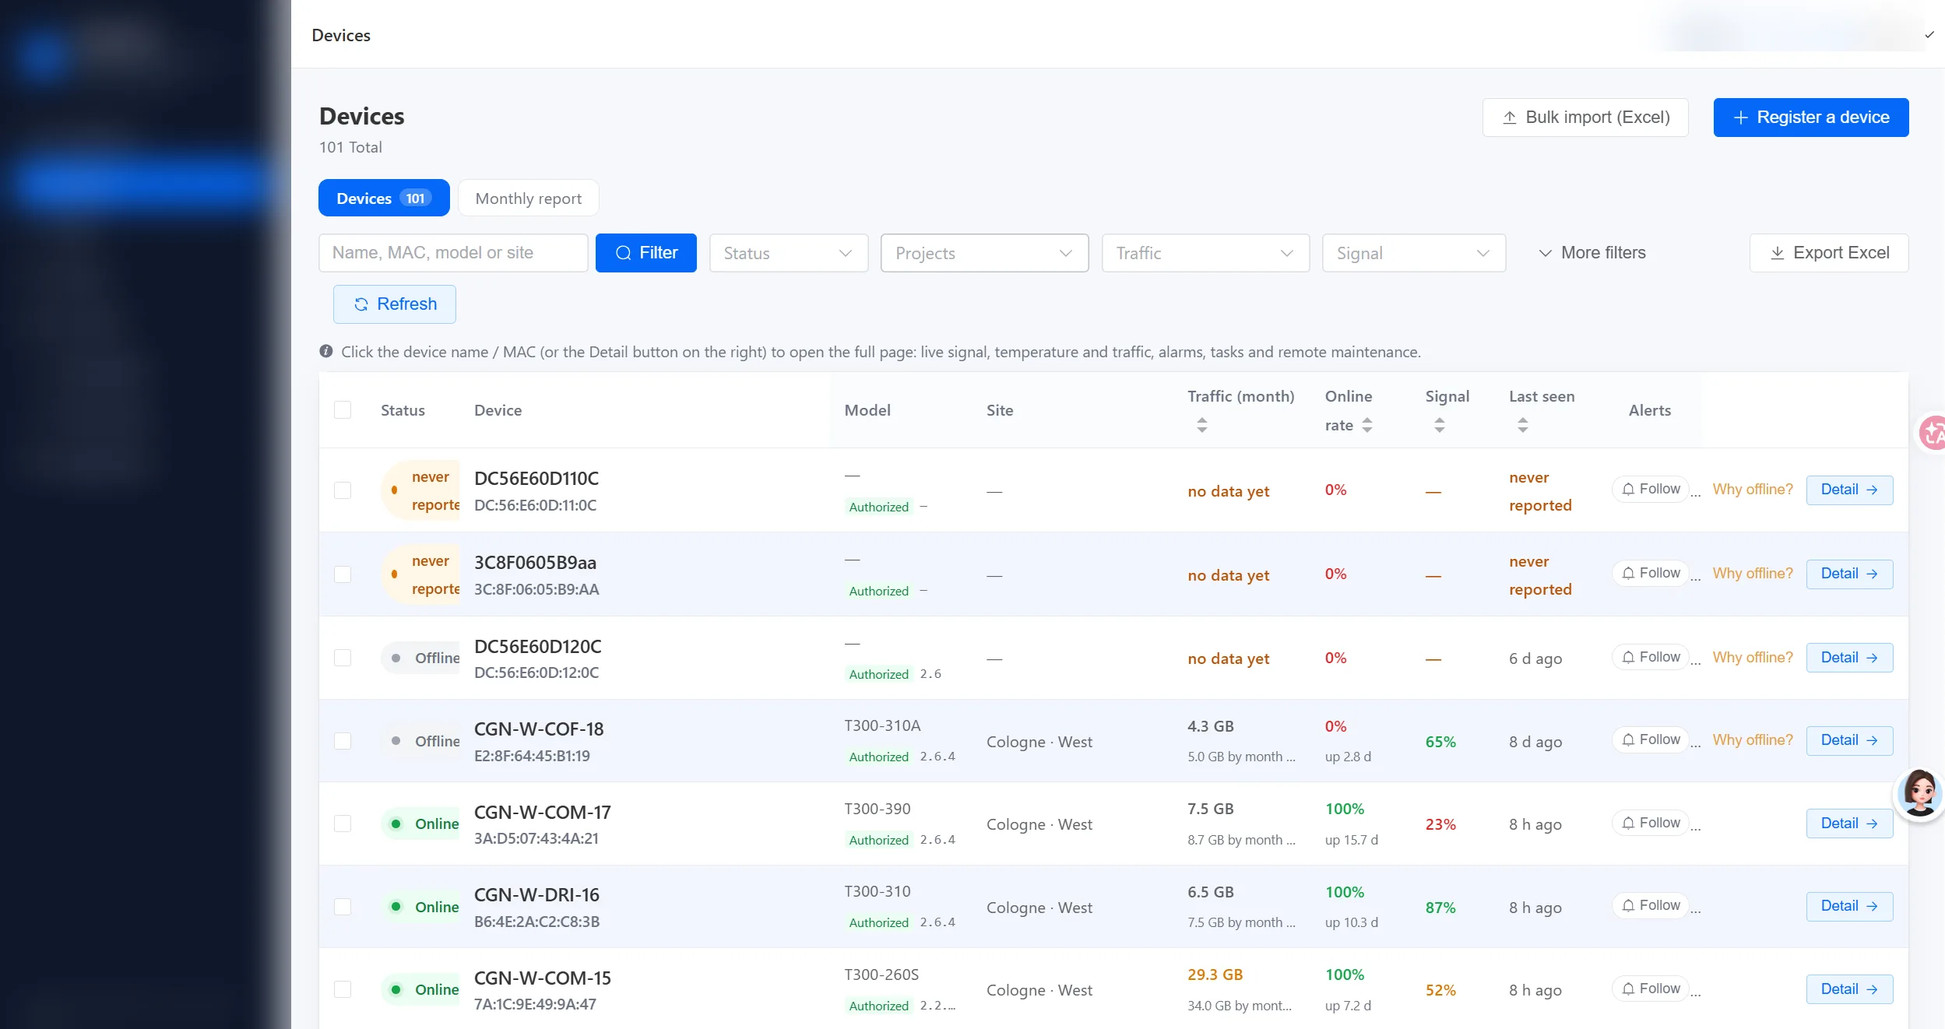Follow device CGN-W-DRI-16 via bell button
Screen dimensions: 1945x1029
point(1651,905)
